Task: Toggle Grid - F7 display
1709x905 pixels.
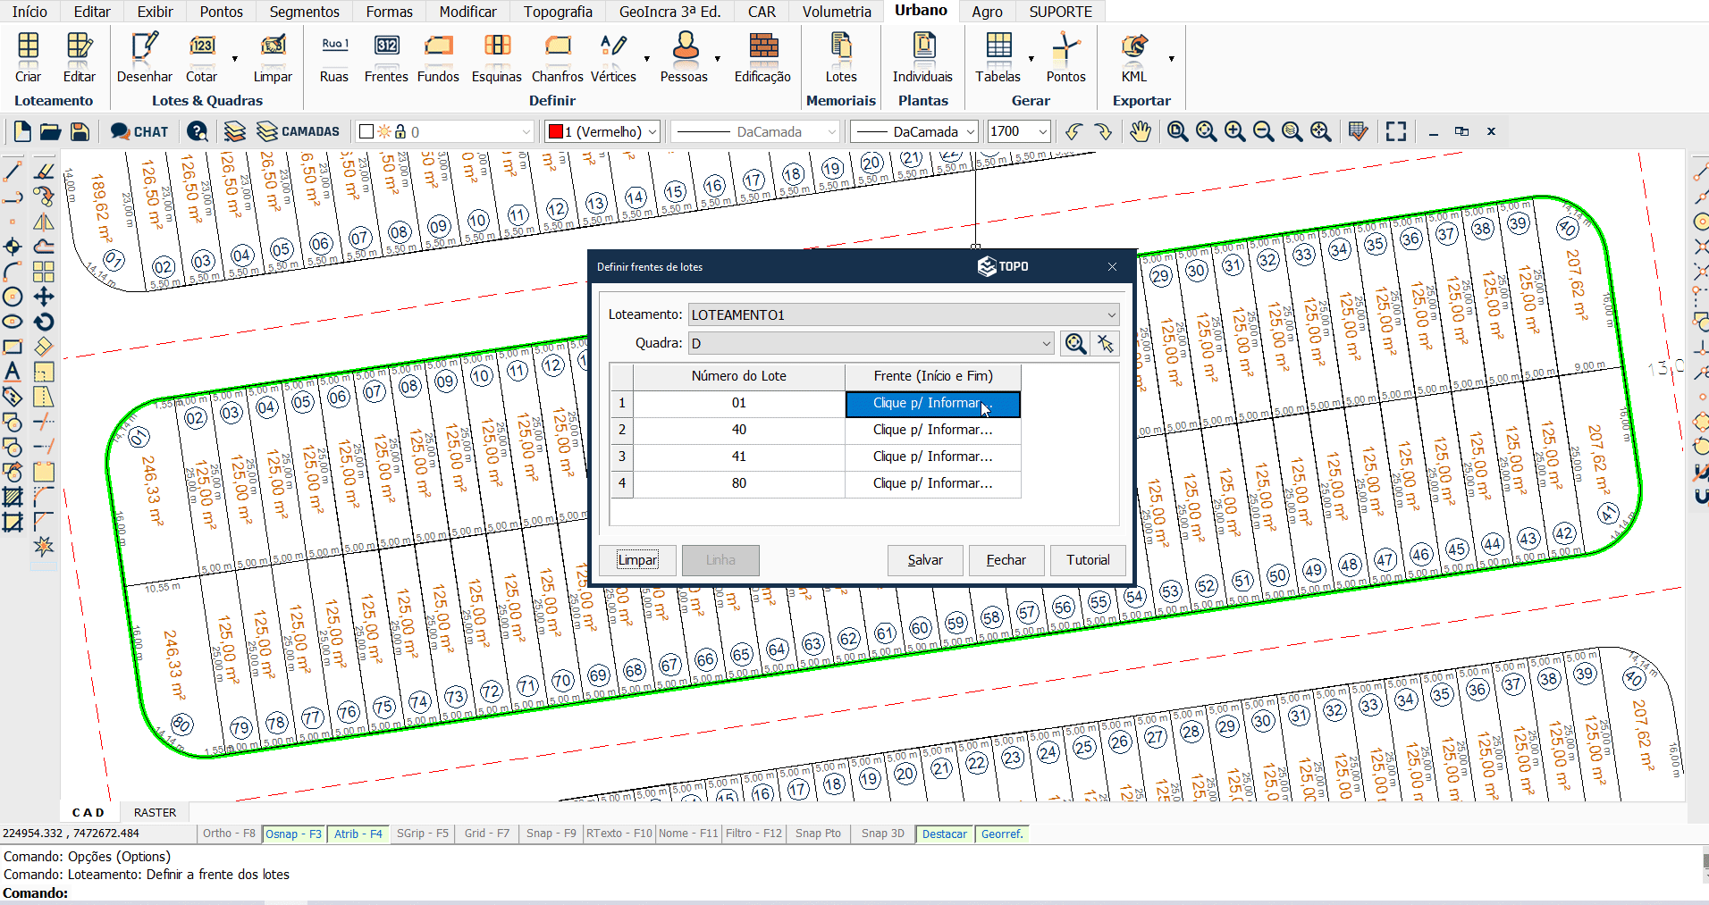Action: (486, 834)
